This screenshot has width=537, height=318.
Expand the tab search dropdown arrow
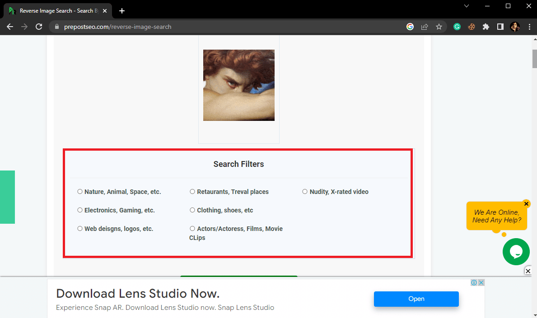(467, 6)
